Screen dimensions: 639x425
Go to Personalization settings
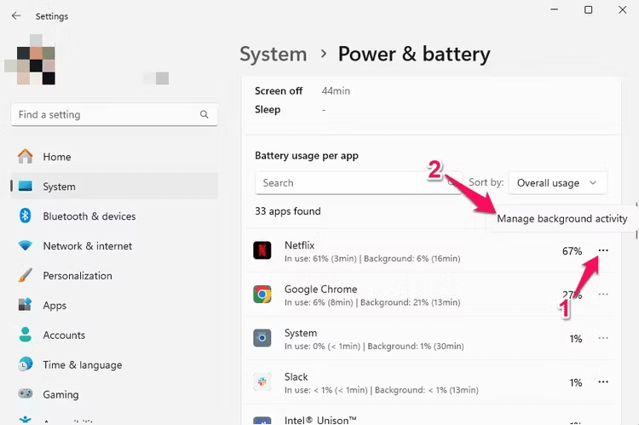click(x=77, y=276)
